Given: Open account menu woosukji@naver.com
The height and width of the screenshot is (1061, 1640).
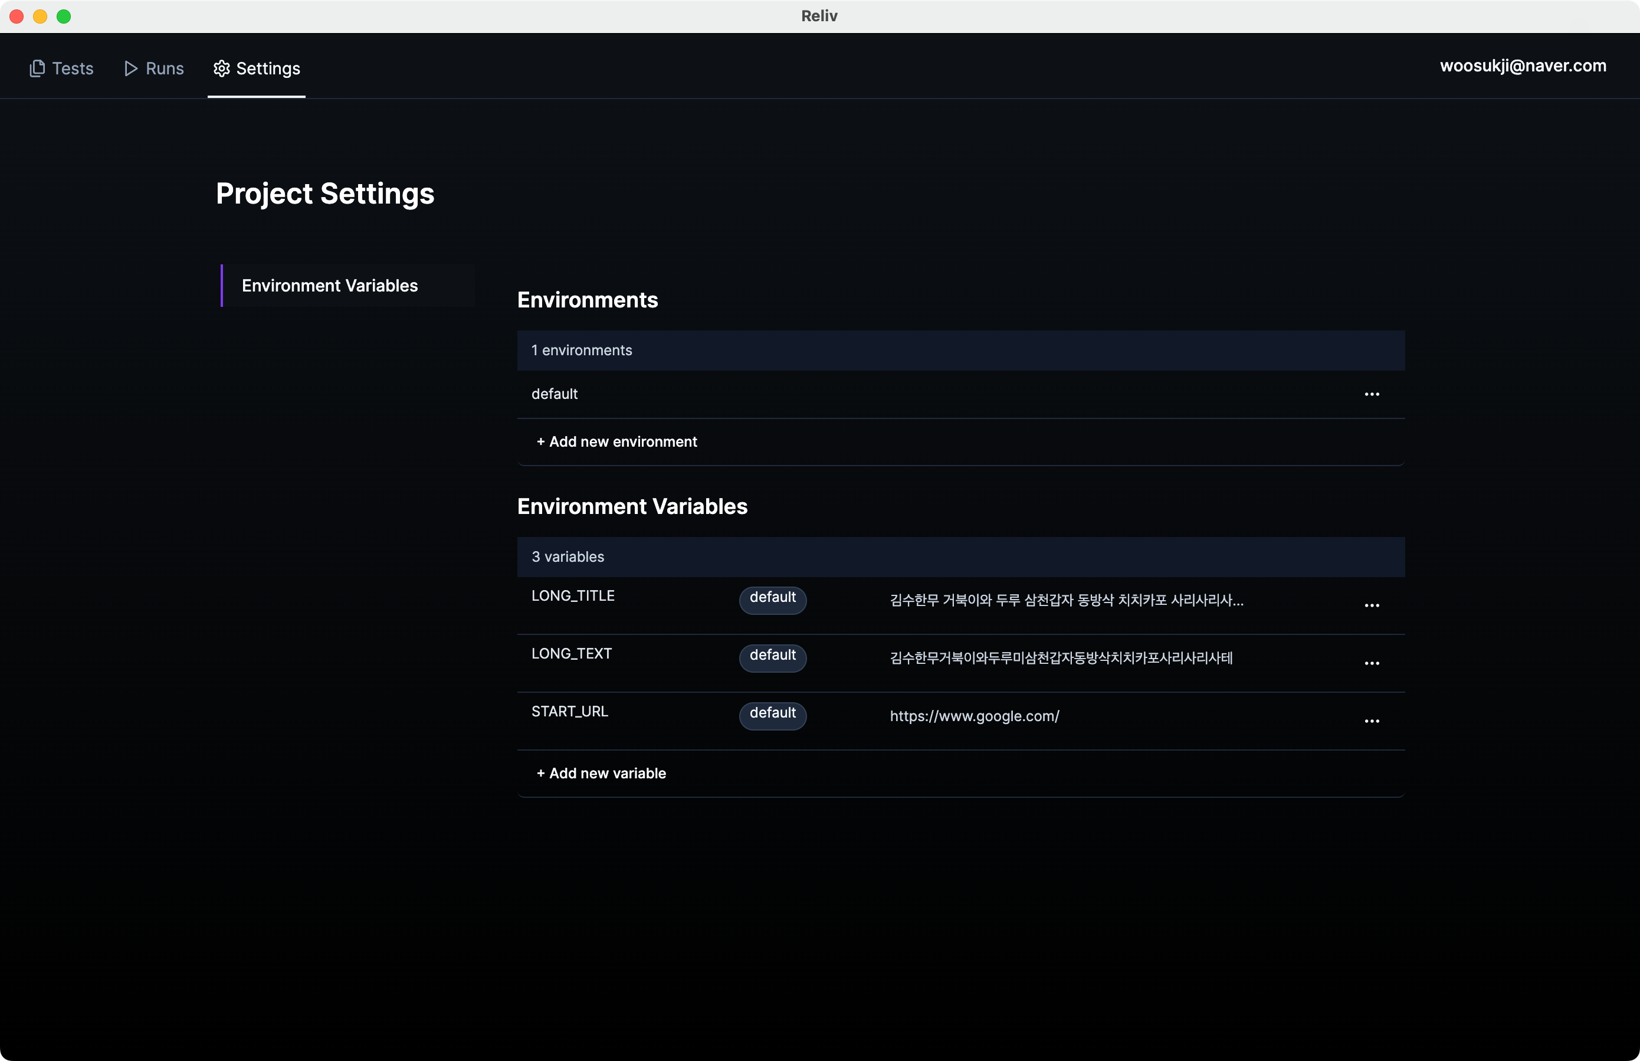Looking at the screenshot, I should pos(1522,66).
